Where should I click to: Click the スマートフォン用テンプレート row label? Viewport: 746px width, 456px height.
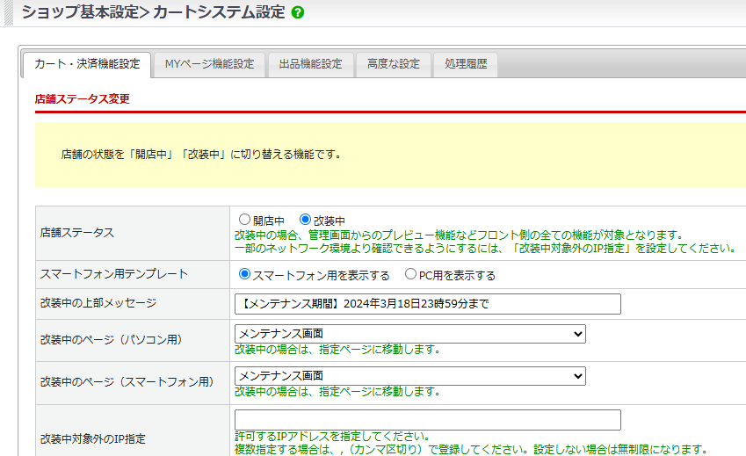click(114, 274)
